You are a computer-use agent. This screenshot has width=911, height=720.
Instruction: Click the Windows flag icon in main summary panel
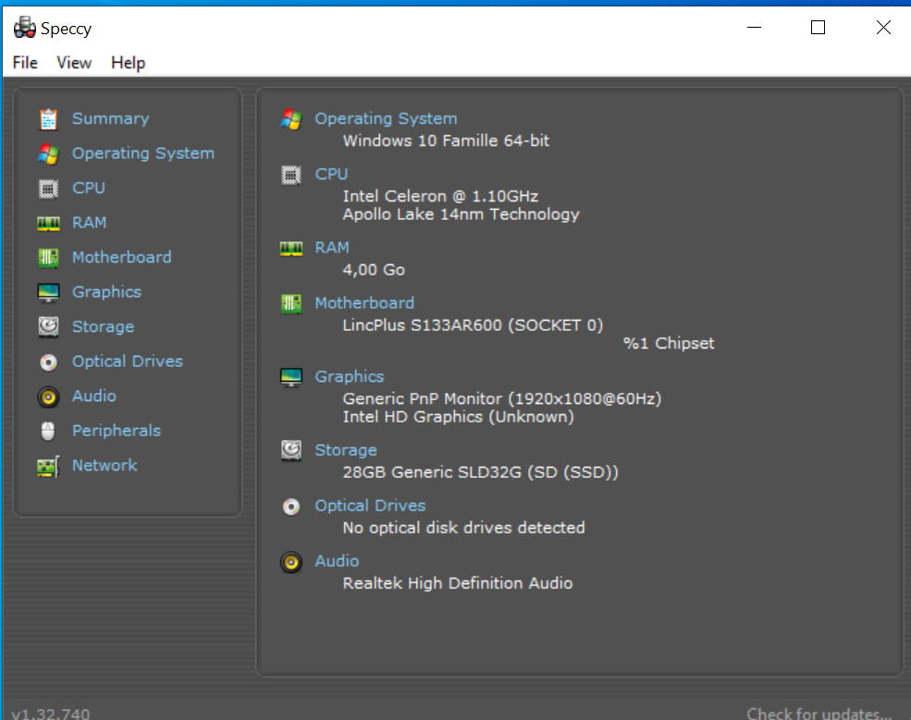[x=291, y=119]
